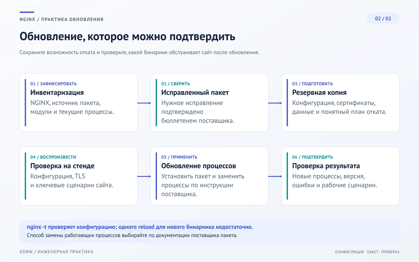Click the step label "05 / ПРИМЕНИТЬ"
Viewport: 419px width, 262px height.
179,157
